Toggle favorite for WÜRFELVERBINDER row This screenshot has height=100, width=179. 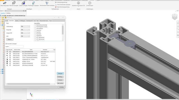click(10, 63)
